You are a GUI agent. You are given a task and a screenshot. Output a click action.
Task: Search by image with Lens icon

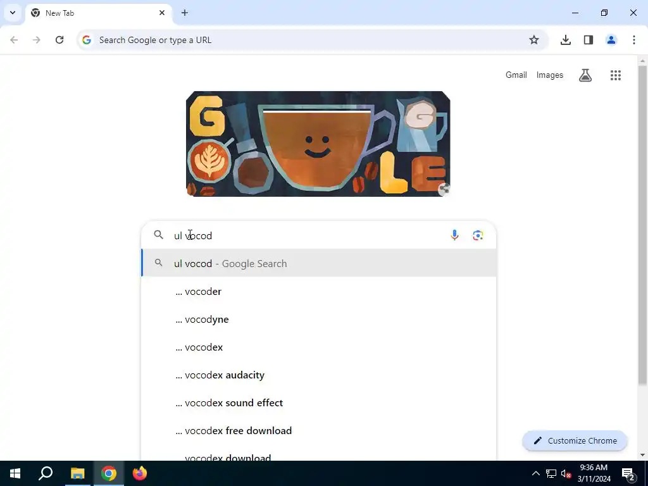tap(478, 235)
